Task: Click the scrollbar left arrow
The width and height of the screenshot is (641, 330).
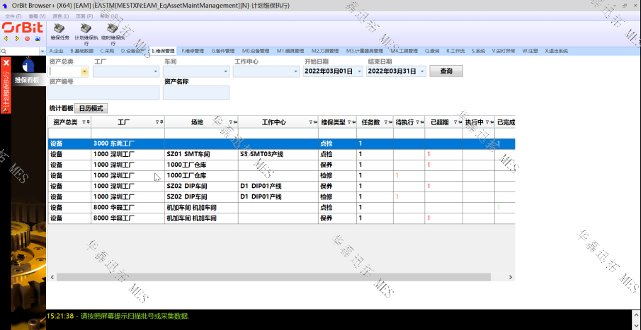Action: pos(52,277)
